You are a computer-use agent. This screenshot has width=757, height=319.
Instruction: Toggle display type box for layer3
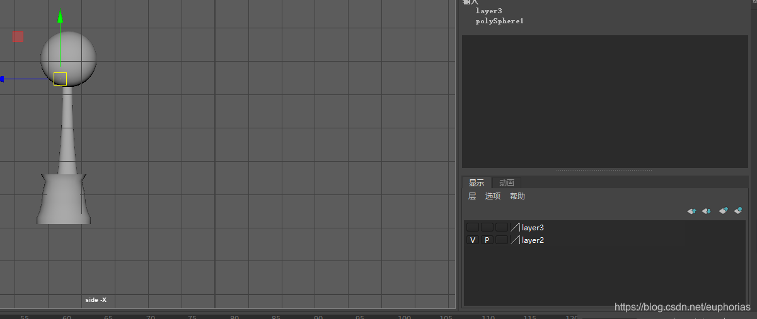click(501, 227)
